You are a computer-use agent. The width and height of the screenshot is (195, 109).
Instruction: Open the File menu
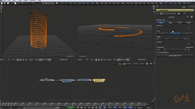coord(4,1)
